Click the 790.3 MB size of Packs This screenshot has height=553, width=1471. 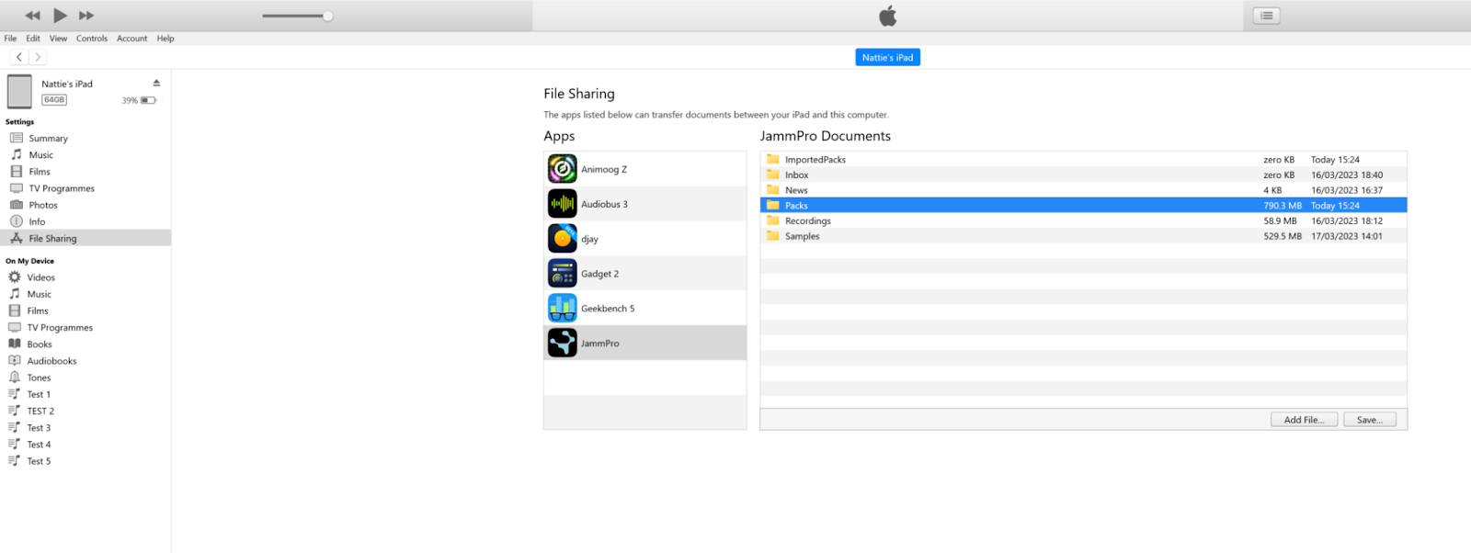point(1283,206)
